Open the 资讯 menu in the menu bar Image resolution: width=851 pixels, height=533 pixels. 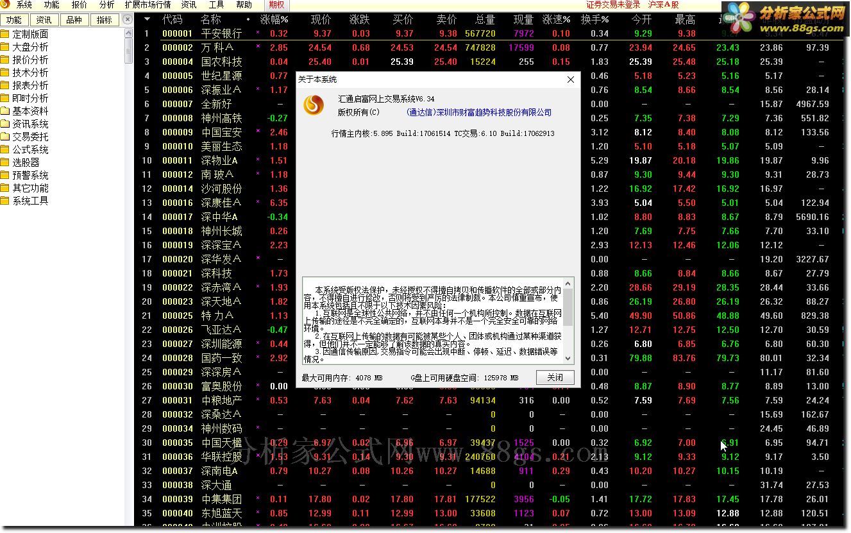pyautogui.click(x=189, y=5)
